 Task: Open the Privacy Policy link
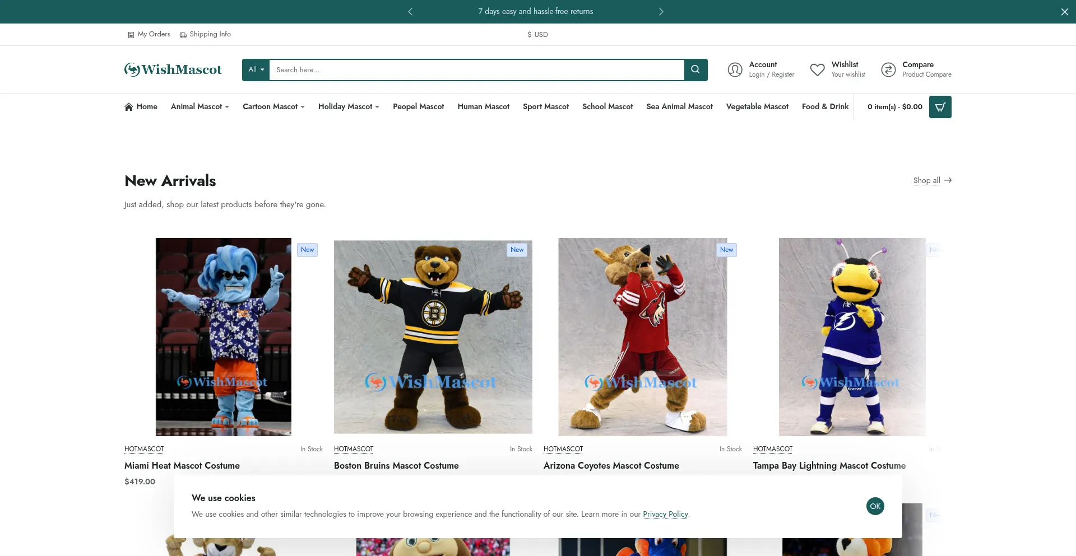(x=665, y=515)
